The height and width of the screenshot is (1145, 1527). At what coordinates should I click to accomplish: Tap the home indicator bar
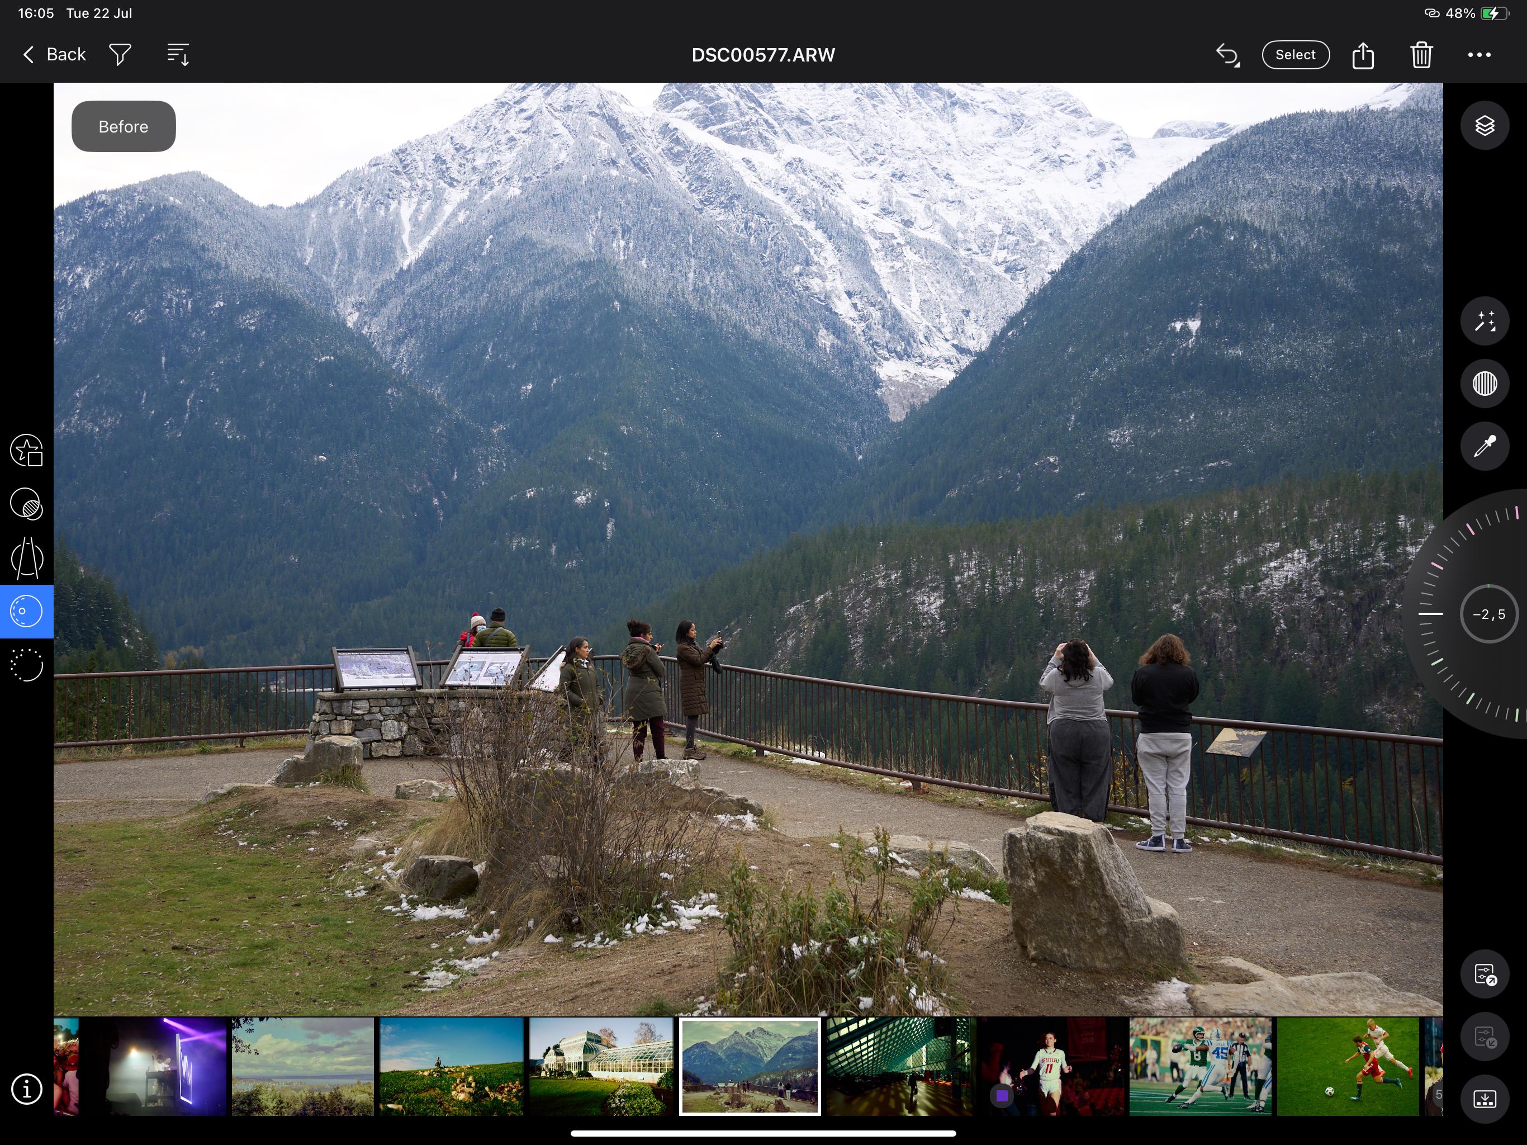(x=763, y=1133)
